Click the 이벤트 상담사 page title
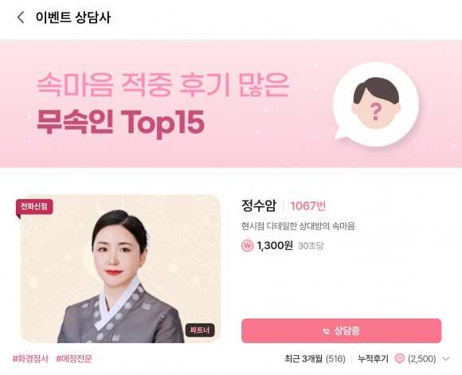 coord(73,18)
